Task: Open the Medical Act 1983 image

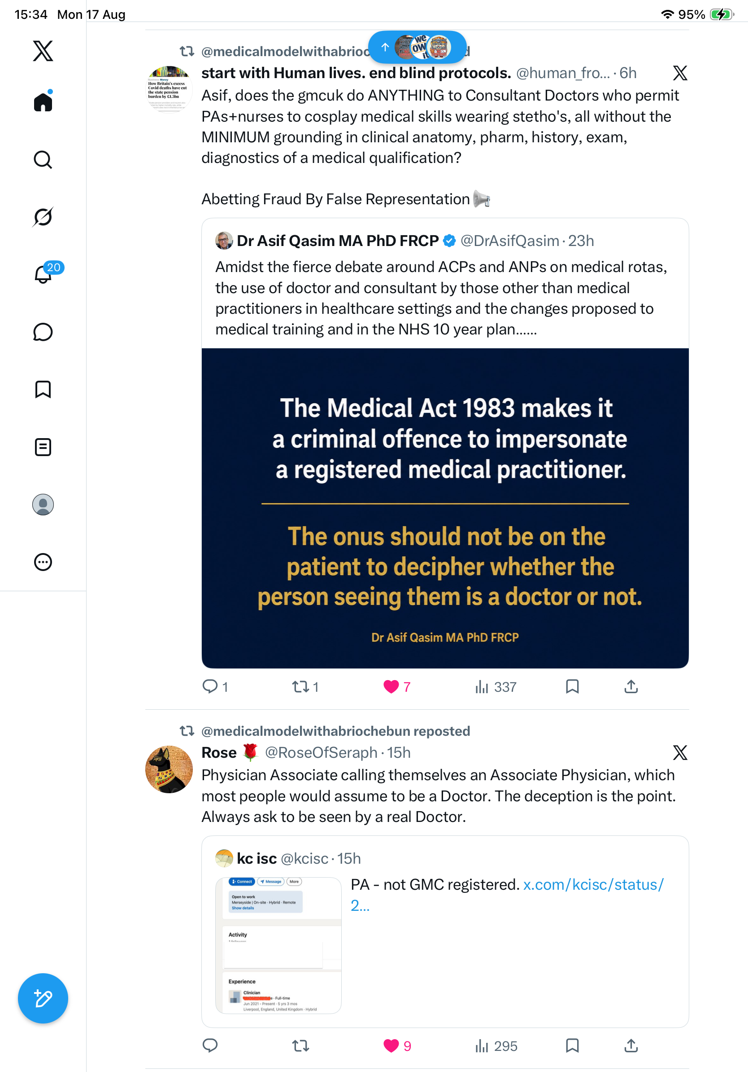Action: [x=445, y=508]
